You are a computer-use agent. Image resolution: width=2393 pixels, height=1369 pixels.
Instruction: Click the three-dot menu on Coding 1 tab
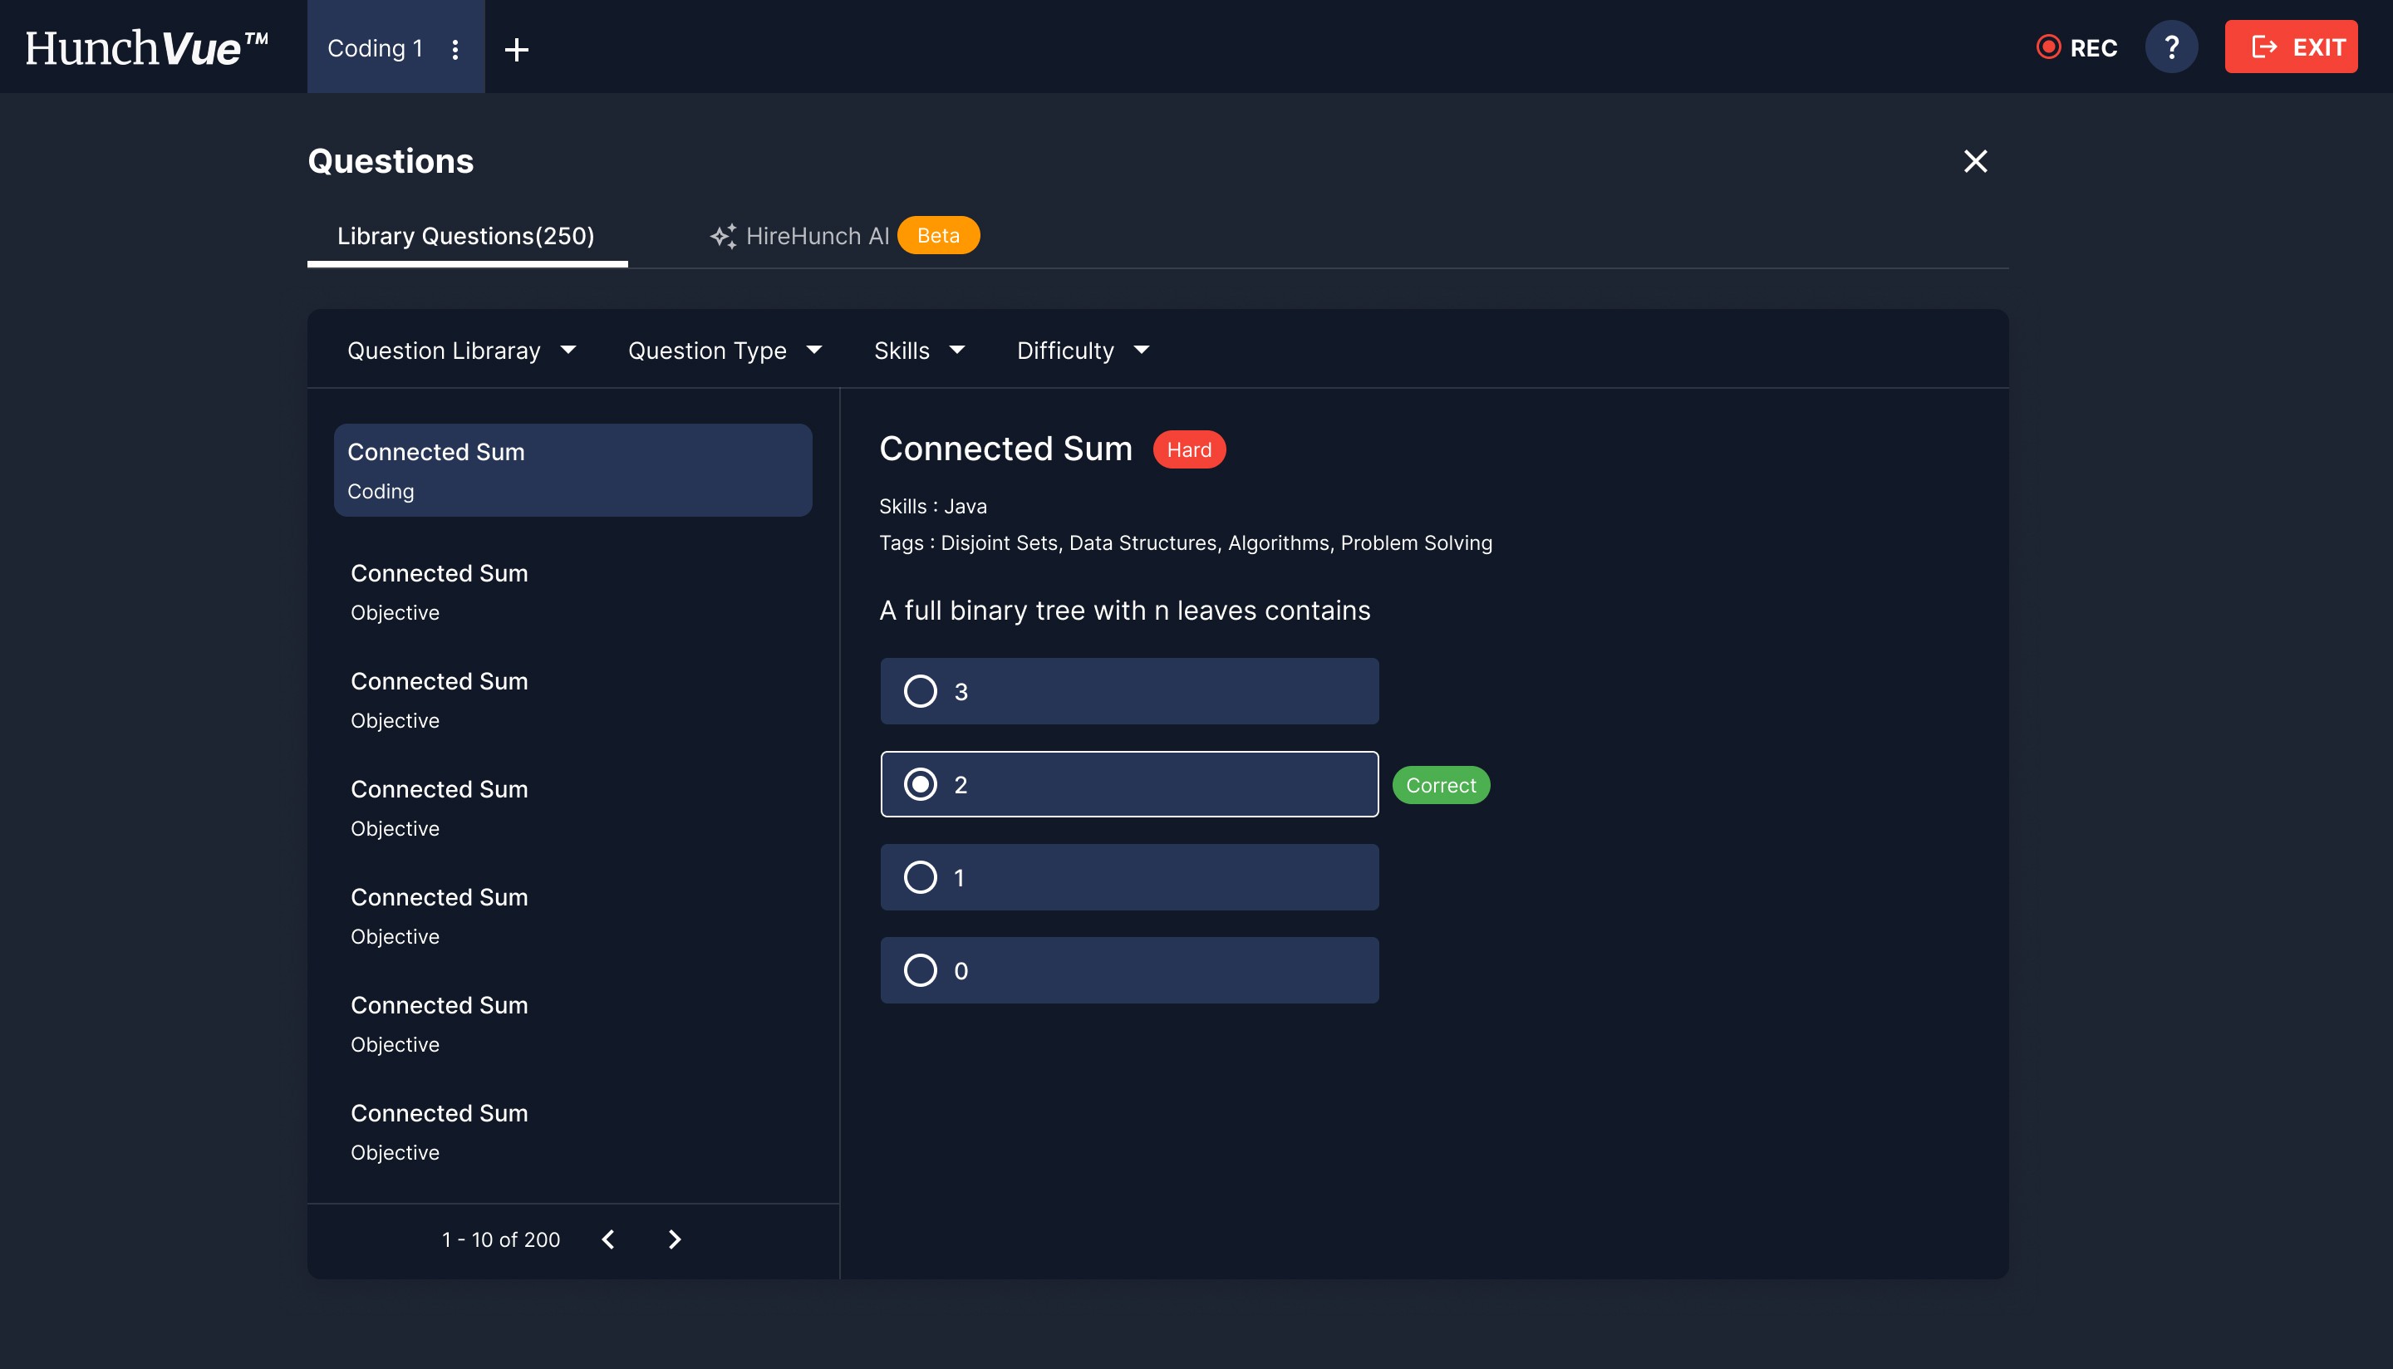[x=455, y=49]
